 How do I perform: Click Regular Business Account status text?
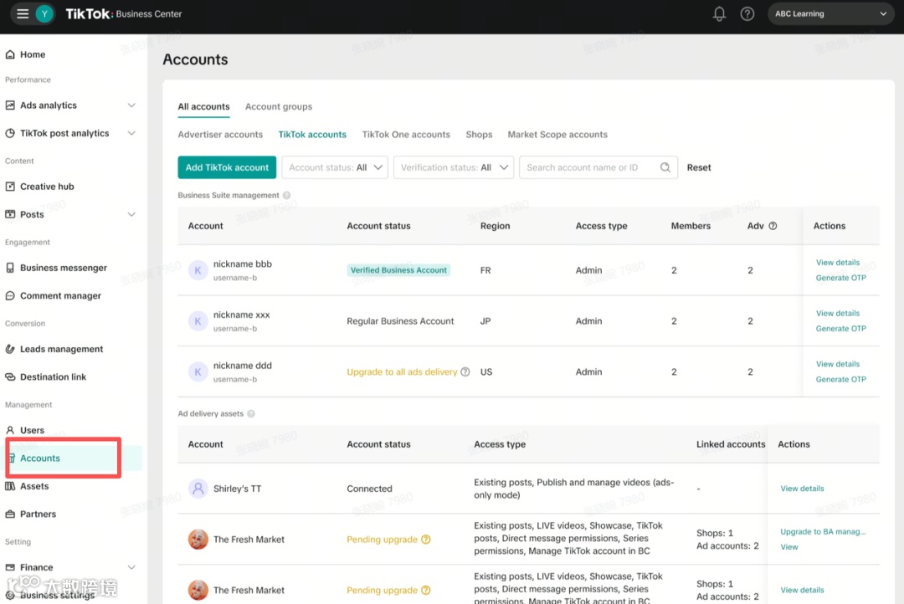click(x=400, y=321)
